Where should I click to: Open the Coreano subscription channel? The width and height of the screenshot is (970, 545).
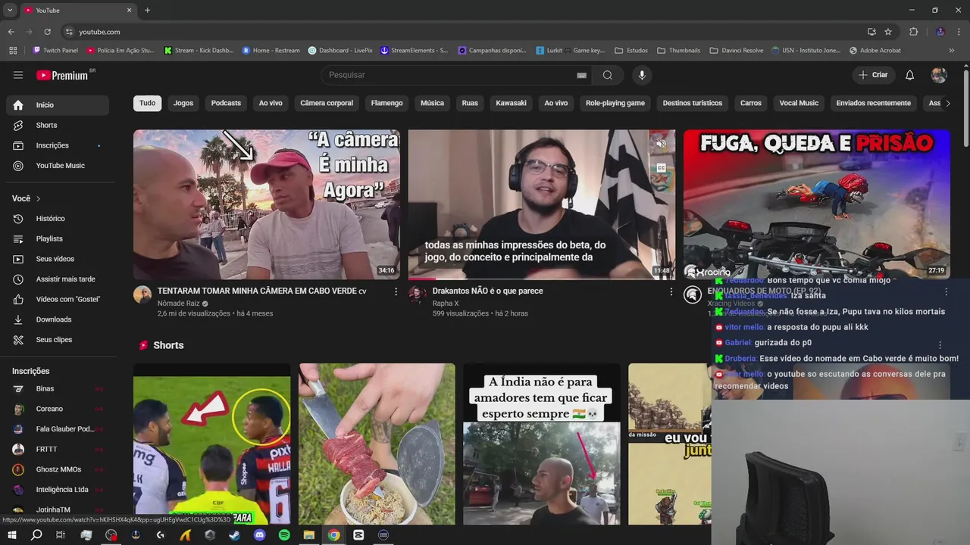pyautogui.click(x=58, y=409)
